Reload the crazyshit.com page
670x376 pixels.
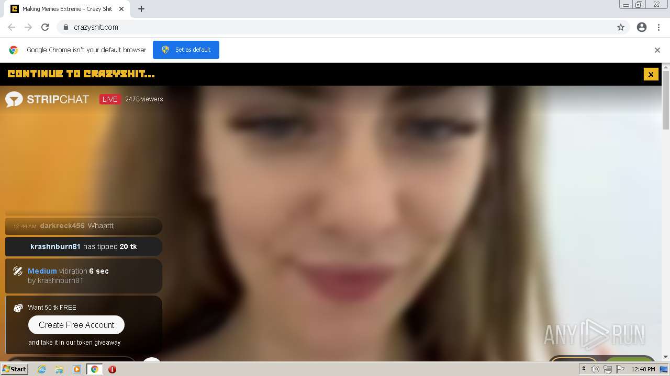point(45,27)
